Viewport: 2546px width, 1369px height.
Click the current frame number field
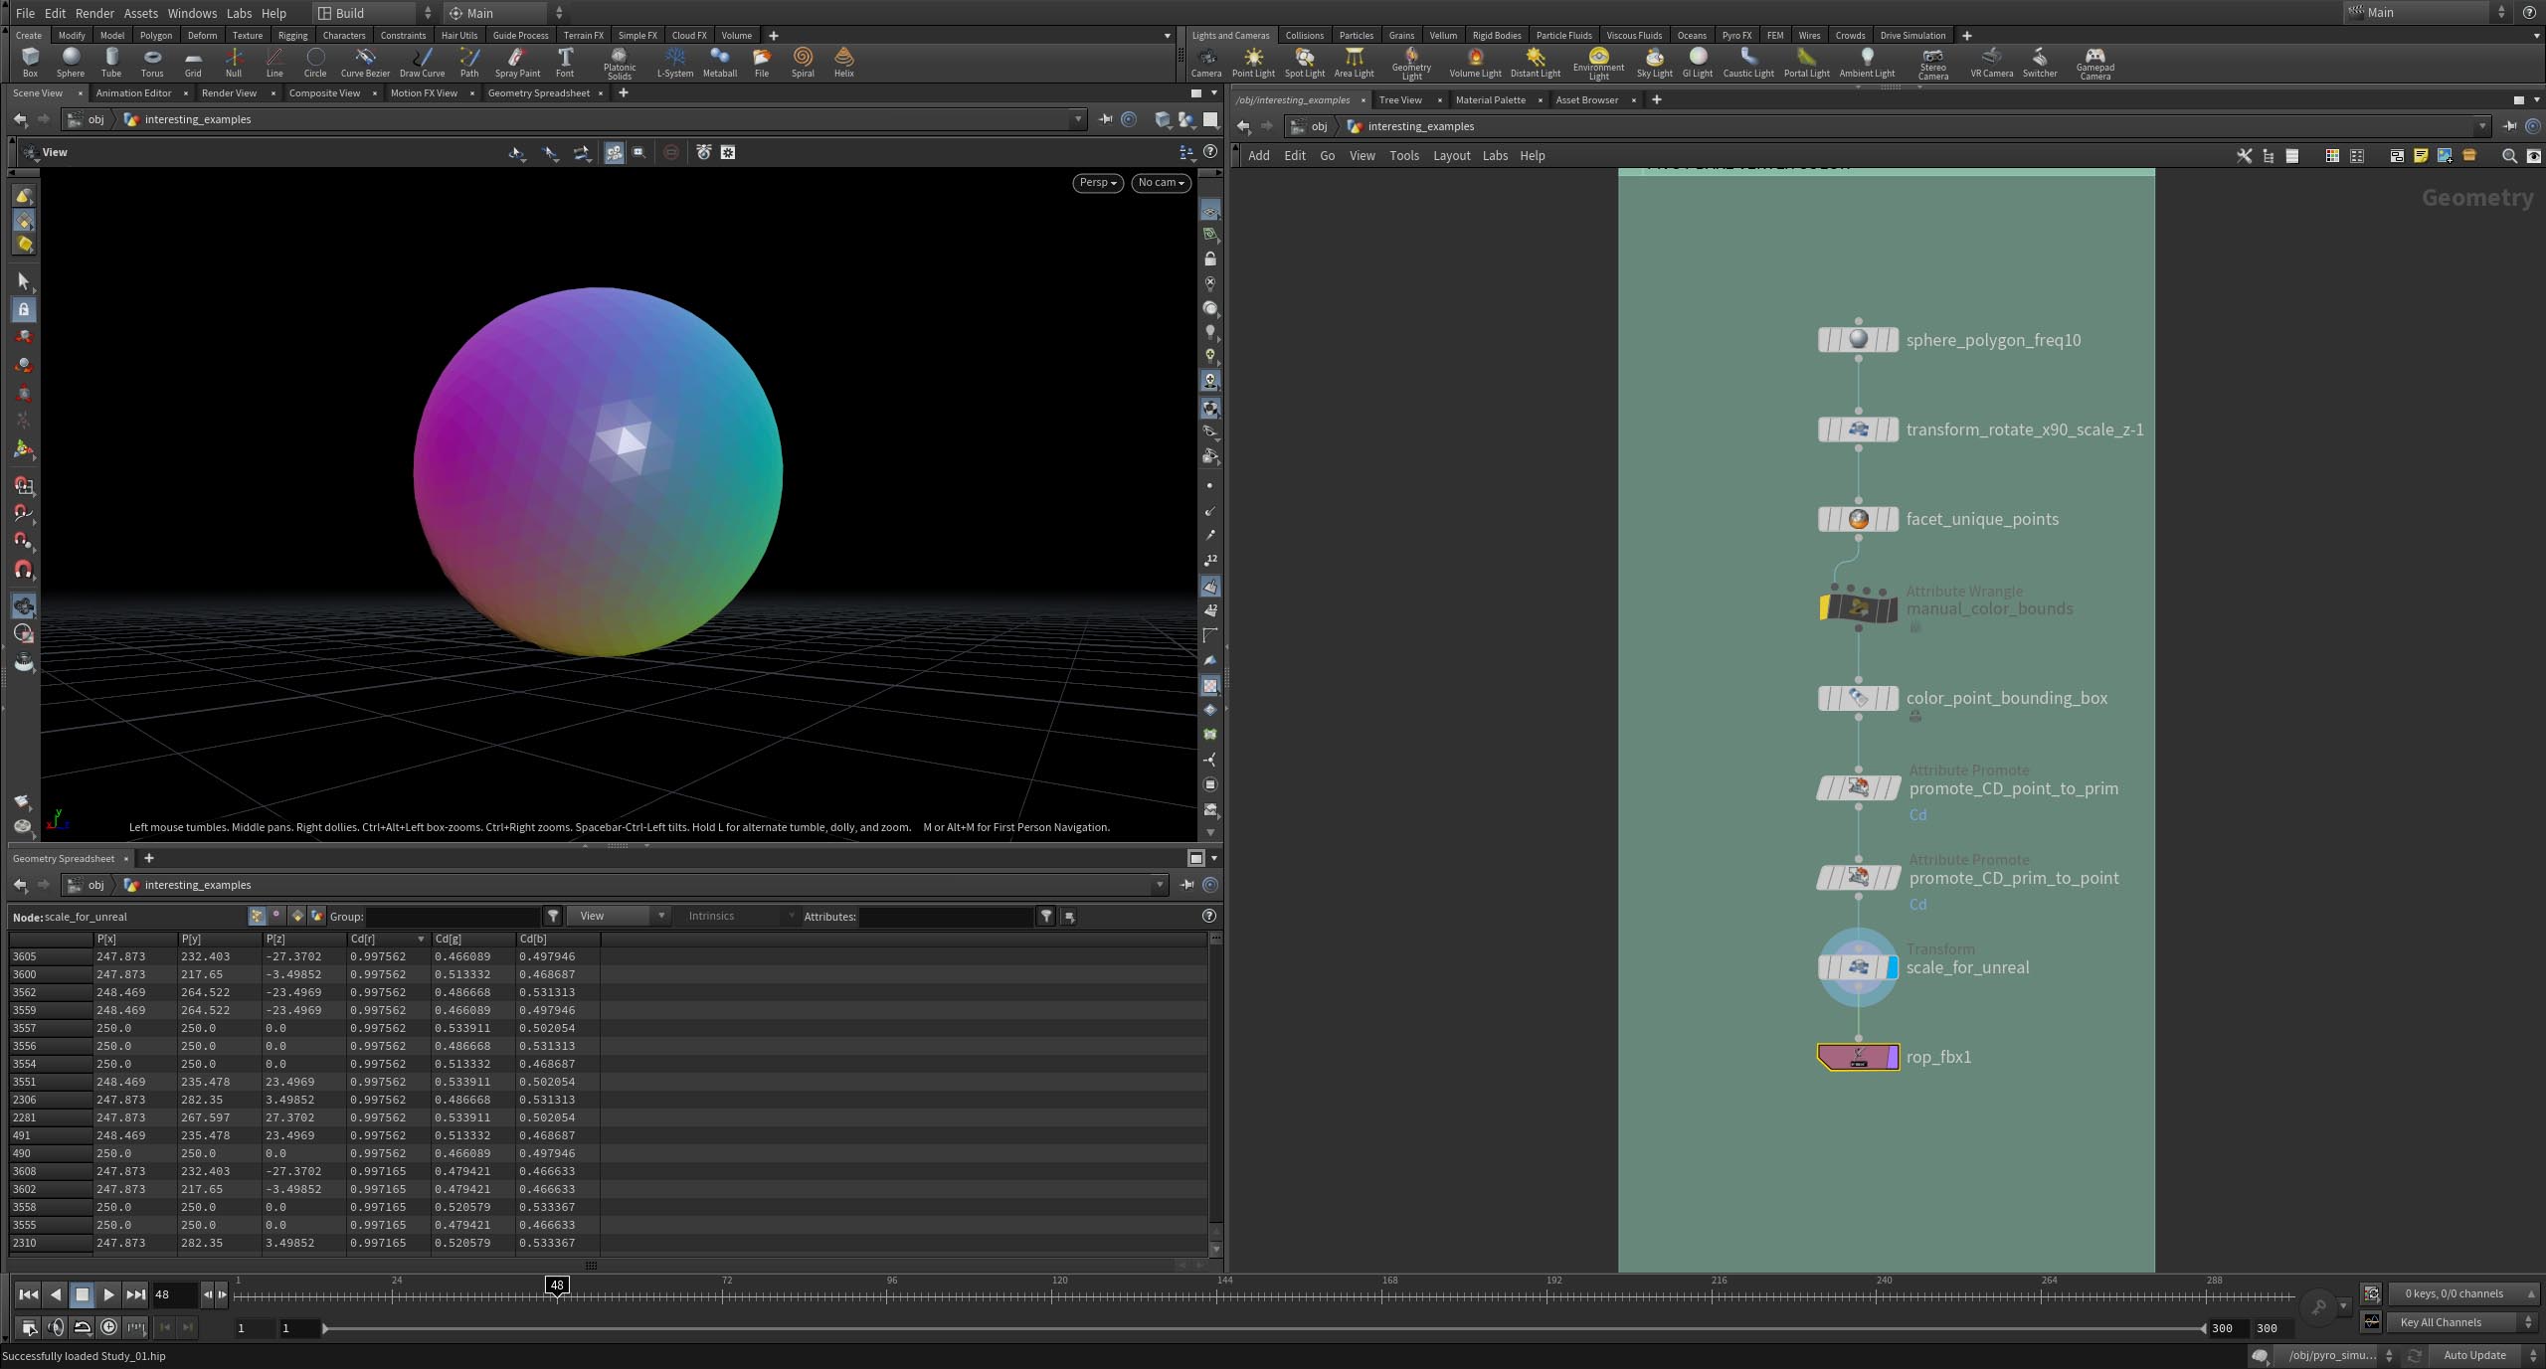[174, 1294]
